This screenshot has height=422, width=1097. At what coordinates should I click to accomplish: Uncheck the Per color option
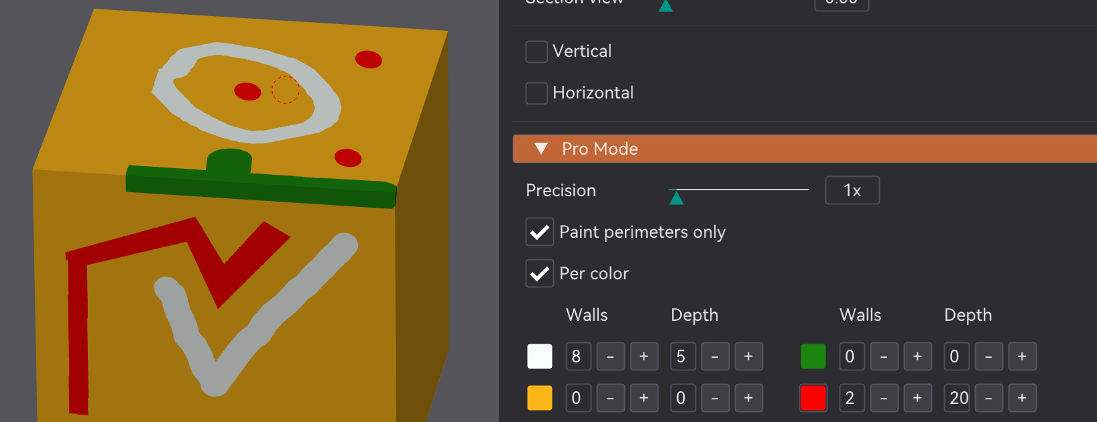coord(540,274)
